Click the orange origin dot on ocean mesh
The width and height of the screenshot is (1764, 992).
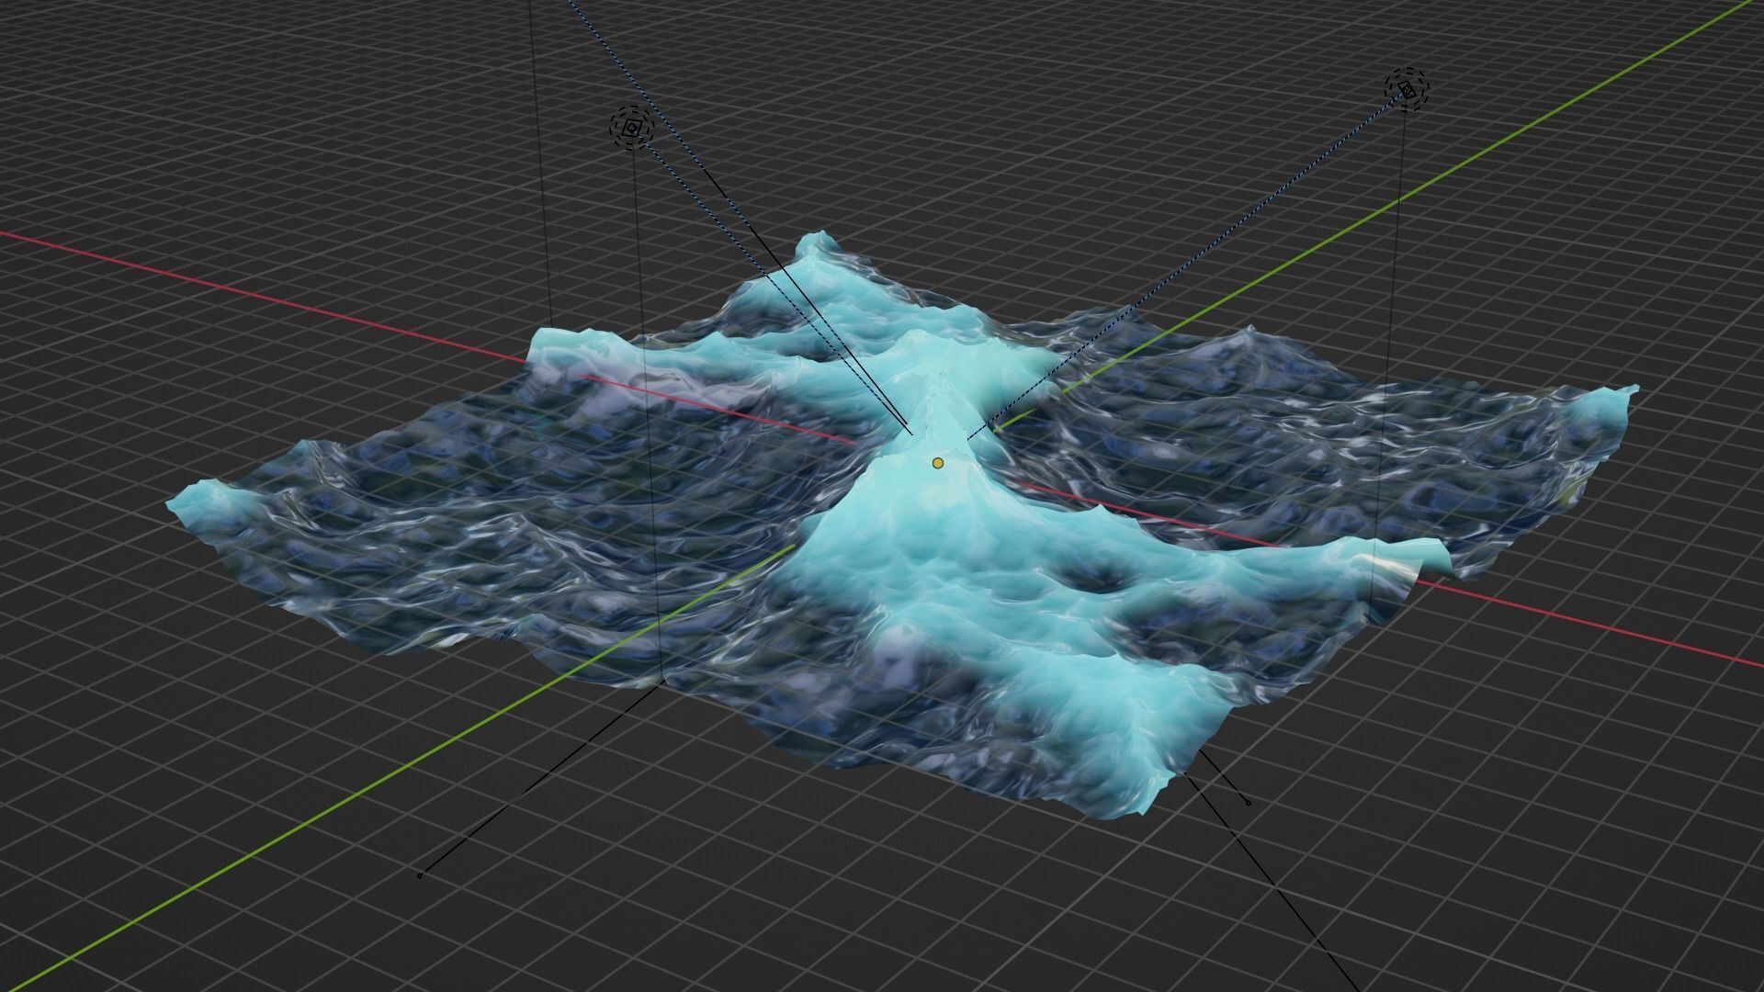pos(937,464)
